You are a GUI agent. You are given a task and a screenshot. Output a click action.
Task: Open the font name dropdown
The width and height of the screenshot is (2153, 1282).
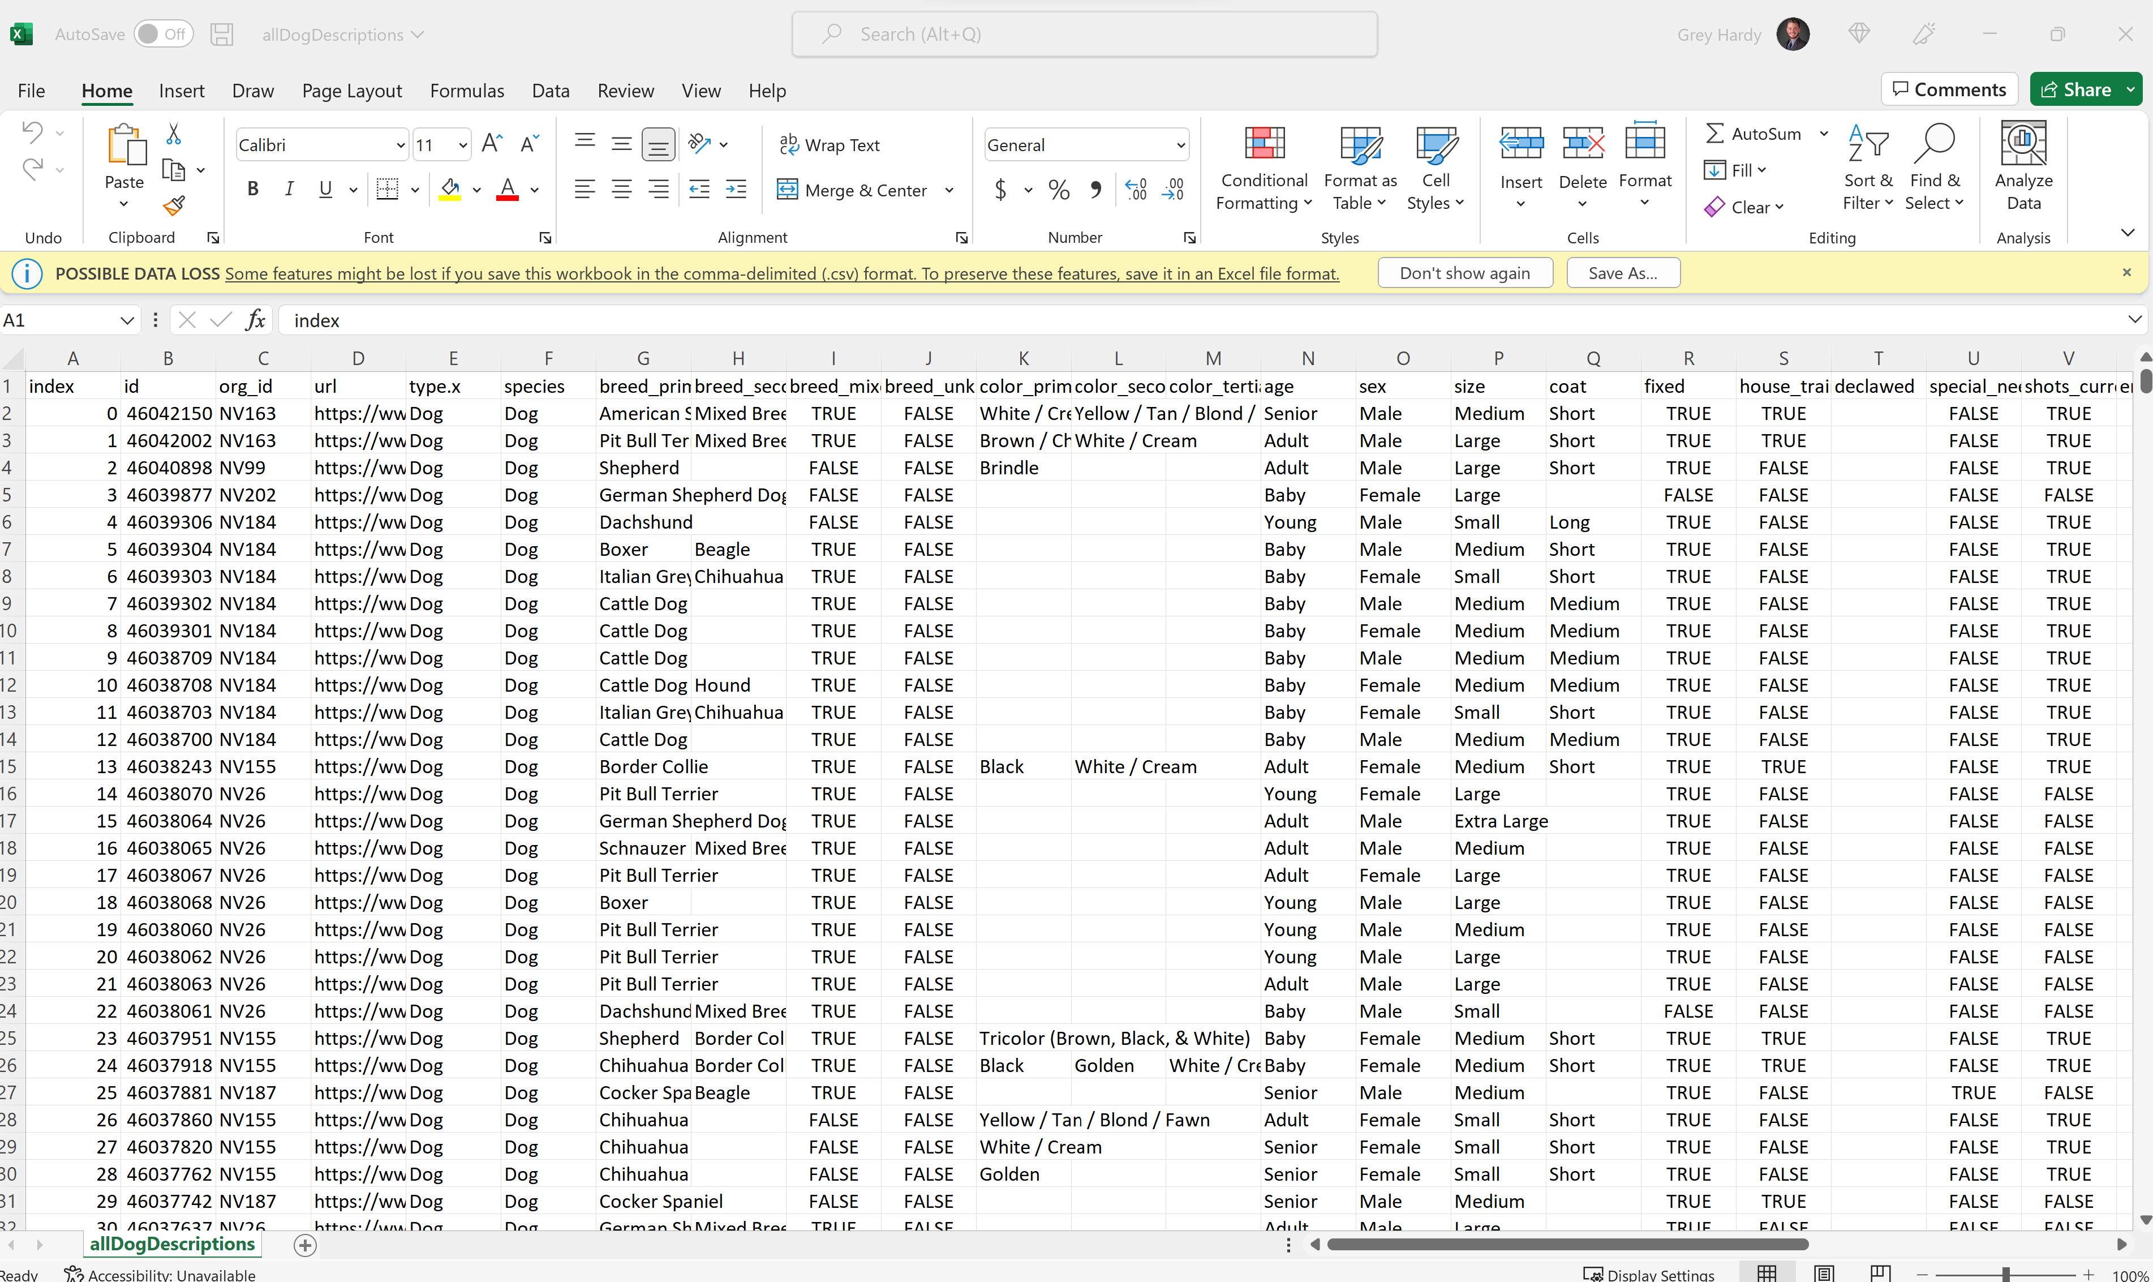(400, 145)
